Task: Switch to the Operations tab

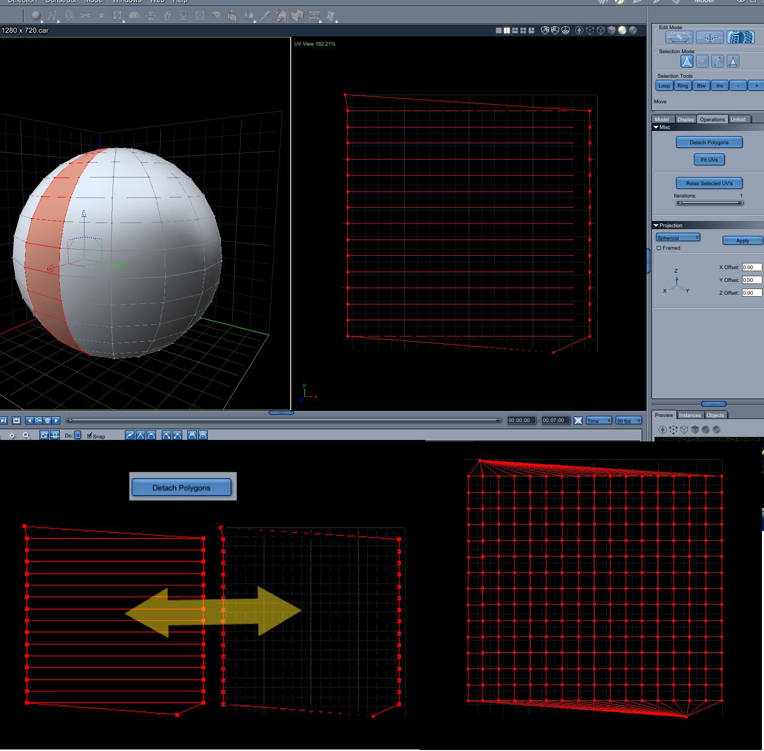Action: click(712, 119)
